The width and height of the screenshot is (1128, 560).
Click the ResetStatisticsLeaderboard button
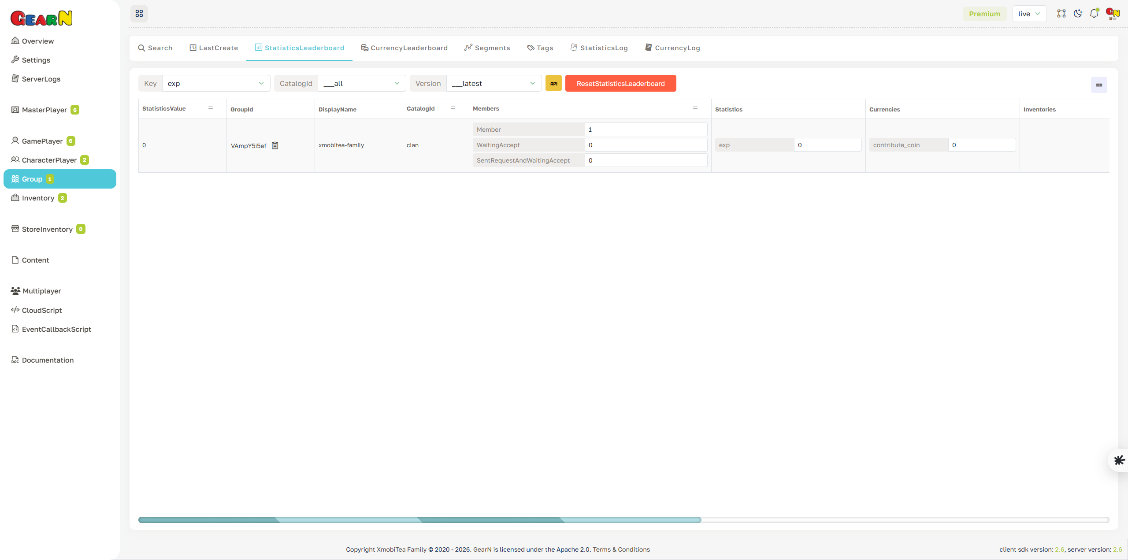coord(620,83)
